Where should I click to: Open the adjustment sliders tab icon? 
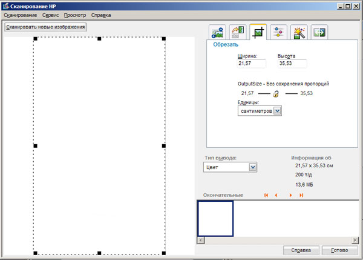coord(278,32)
